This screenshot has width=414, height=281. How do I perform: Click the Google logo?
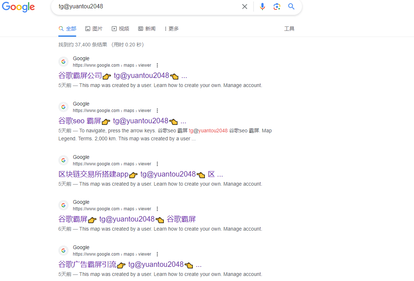click(x=18, y=7)
